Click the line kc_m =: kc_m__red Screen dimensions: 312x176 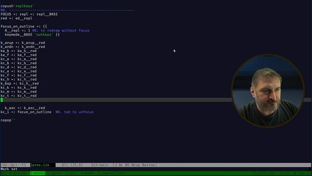pos(19,92)
